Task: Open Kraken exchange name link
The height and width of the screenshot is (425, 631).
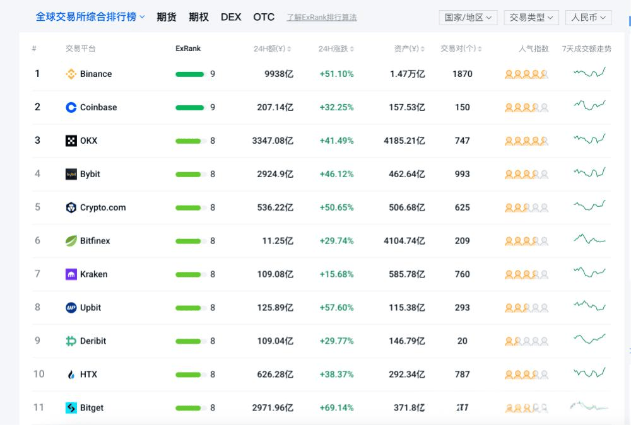Action: [x=94, y=274]
